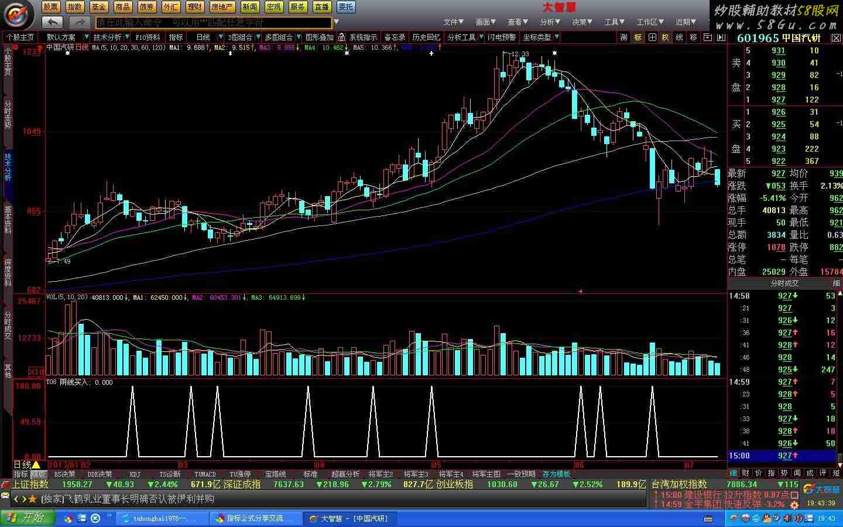The width and height of the screenshot is (843, 527).
Task: Expand the 技术分析 dropdown arrow
Action: (x=127, y=37)
